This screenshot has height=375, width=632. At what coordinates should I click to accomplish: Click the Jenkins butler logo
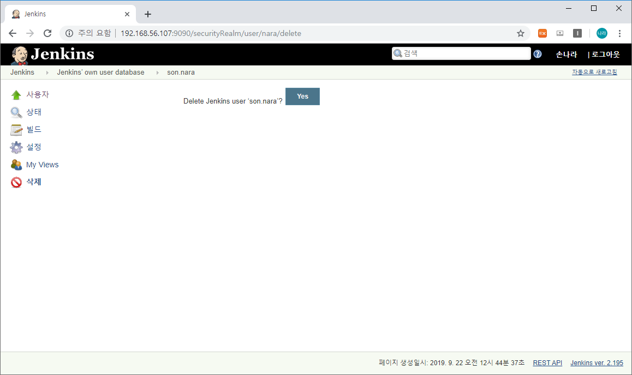pos(19,55)
